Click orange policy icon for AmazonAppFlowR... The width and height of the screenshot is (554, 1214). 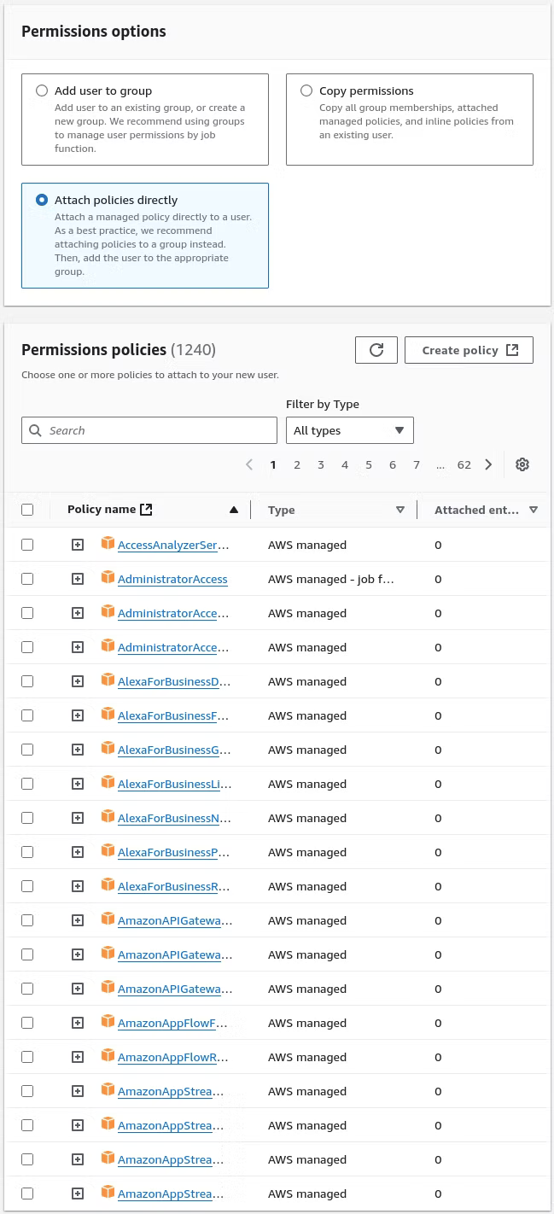pos(108,1056)
